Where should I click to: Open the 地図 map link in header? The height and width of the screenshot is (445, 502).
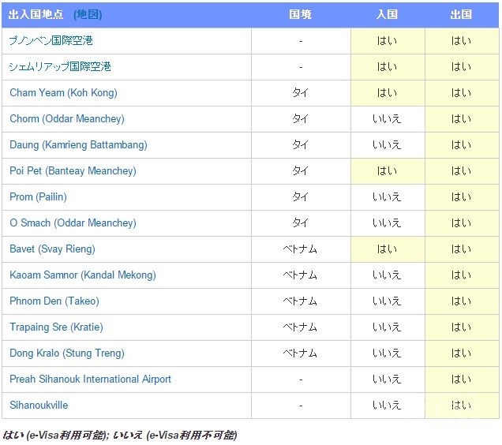pos(88,14)
